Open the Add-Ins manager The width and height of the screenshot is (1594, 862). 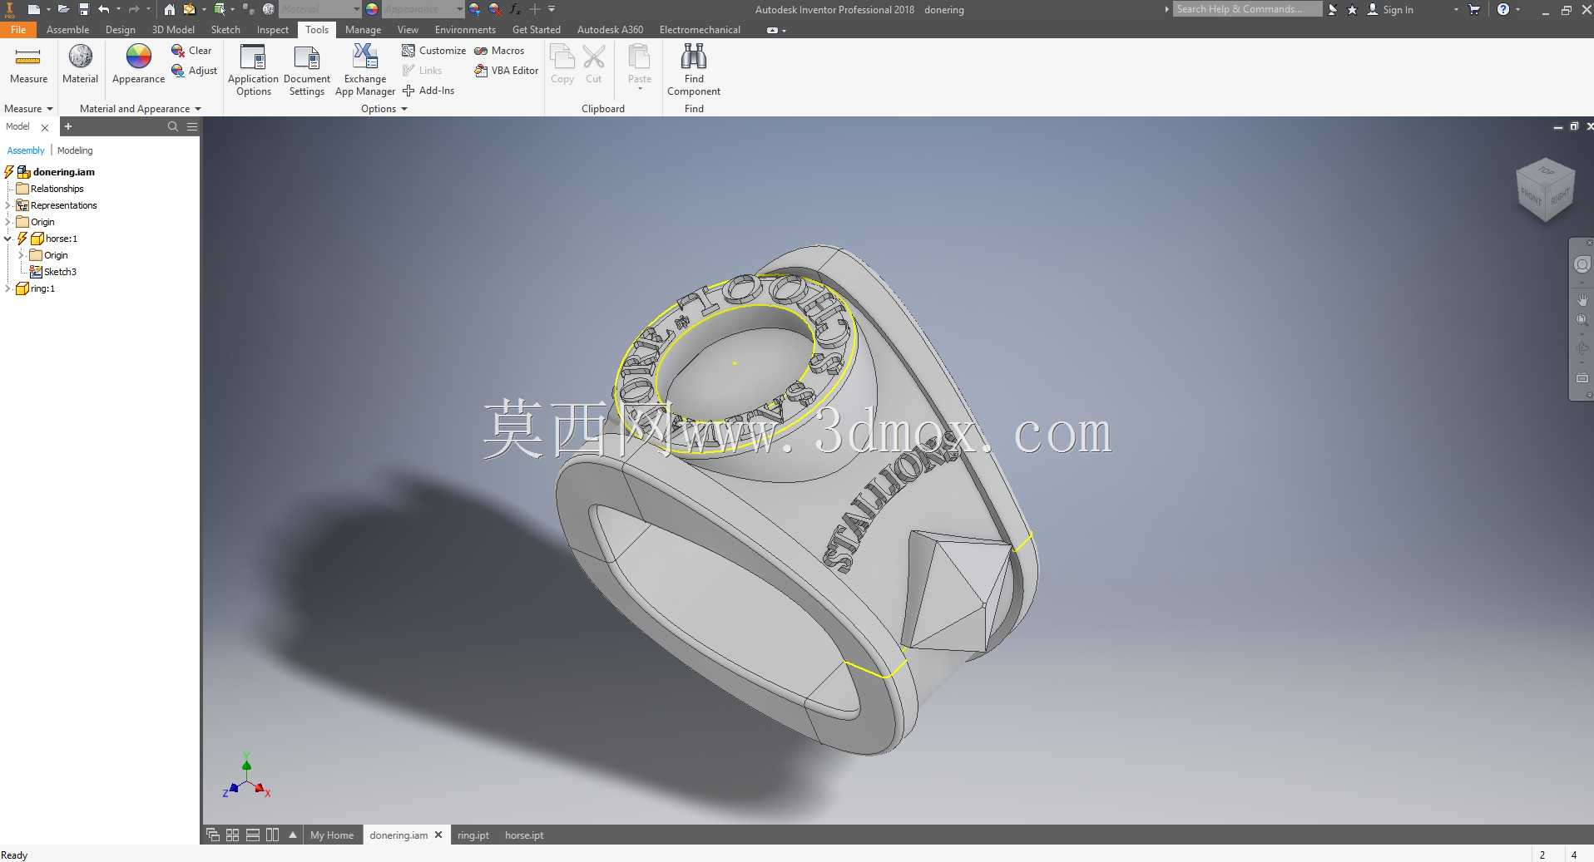click(428, 91)
